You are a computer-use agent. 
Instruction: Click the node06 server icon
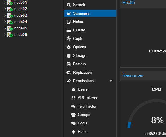click(10, 35)
